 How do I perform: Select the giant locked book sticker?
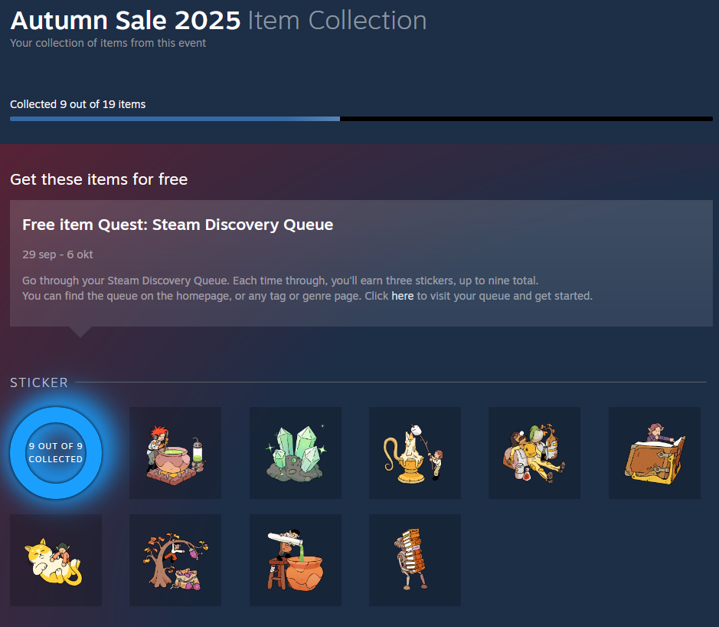(x=655, y=453)
